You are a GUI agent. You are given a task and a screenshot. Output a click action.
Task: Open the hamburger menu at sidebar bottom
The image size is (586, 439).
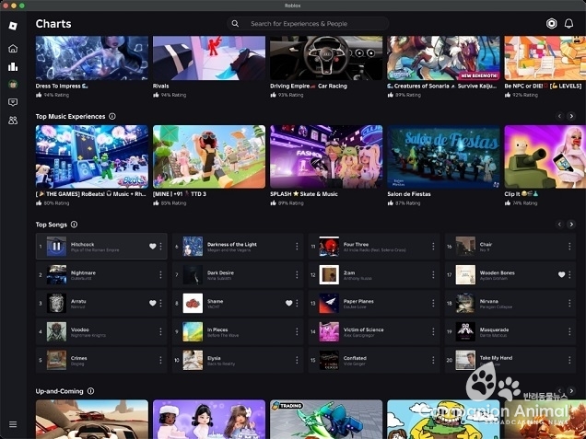(x=13, y=424)
